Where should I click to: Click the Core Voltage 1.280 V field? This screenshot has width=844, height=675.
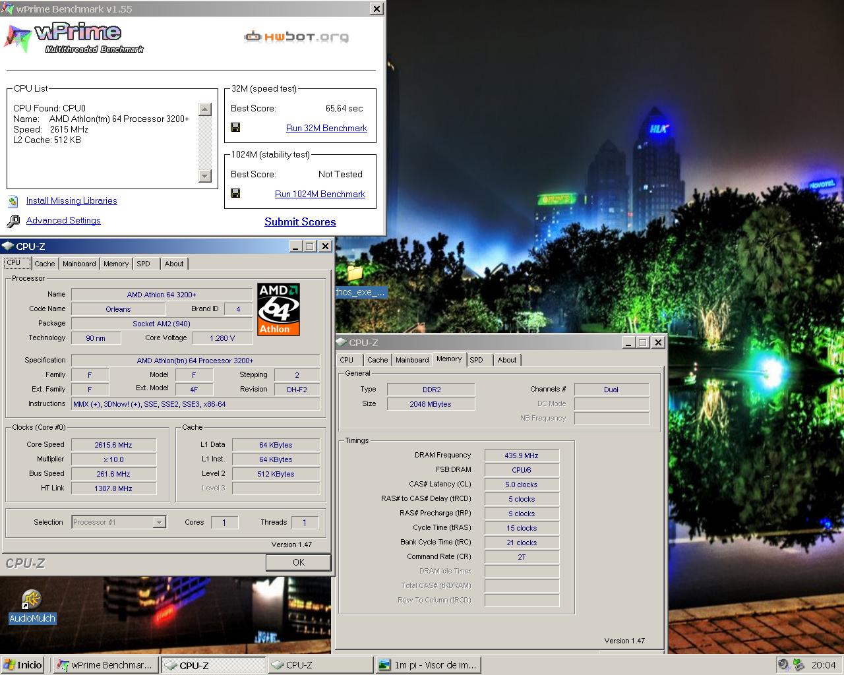222,338
